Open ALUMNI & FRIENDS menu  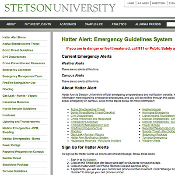148,24
